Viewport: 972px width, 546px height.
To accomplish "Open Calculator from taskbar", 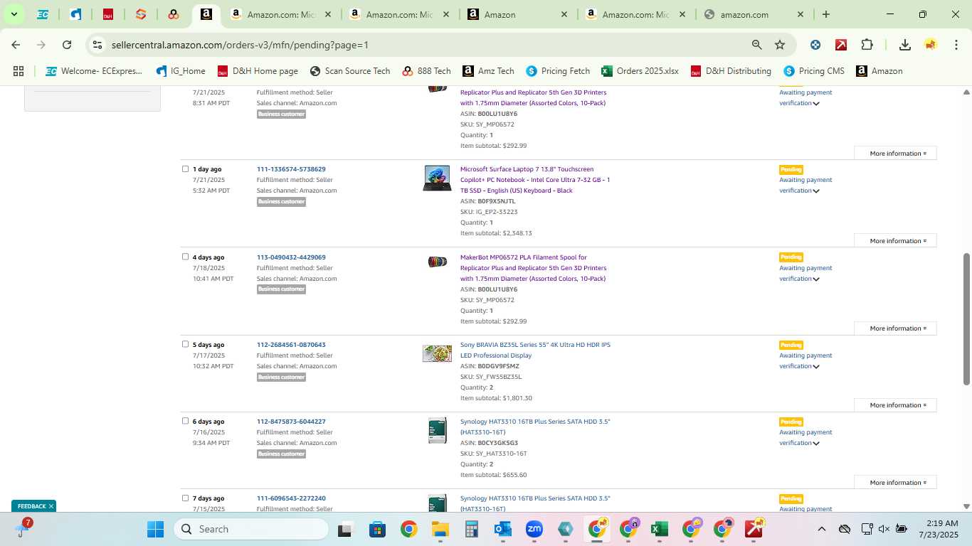I will (471, 529).
